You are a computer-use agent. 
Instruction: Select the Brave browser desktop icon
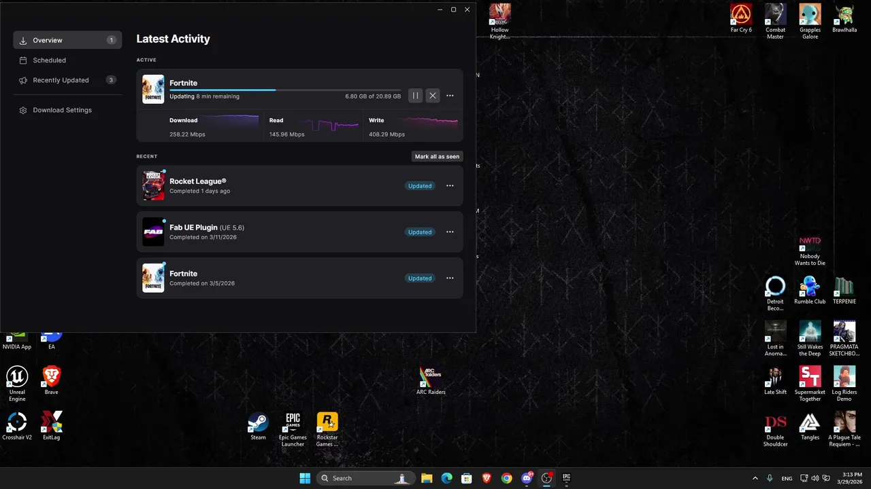52,380
